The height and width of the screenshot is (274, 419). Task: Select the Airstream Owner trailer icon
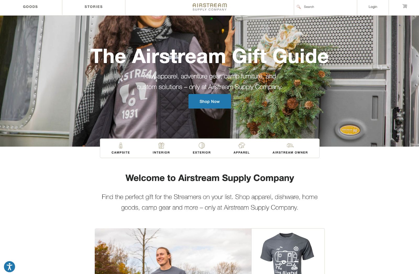[x=290, y=146]
